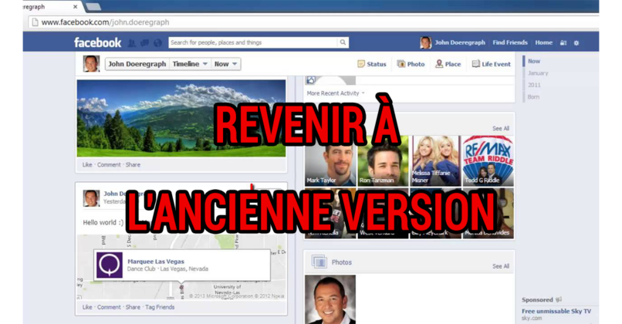Like the landscape photo post
Image resolution: width=622 pixels, height=324 pixels.
coord(87,164)
